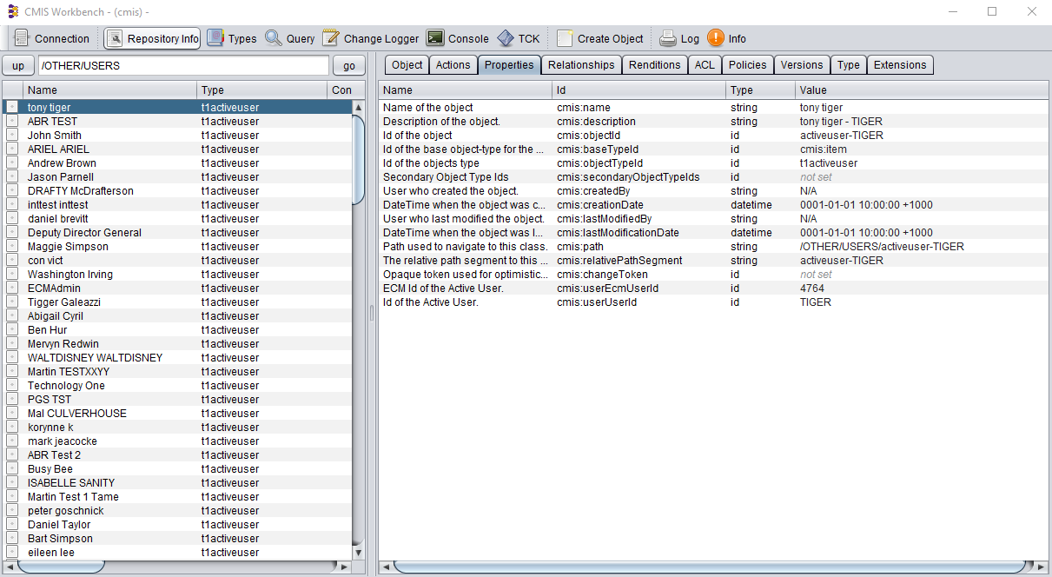Select the eileen lee row
The width and height of the screenshot is (1052, 577).
point(178,553)
